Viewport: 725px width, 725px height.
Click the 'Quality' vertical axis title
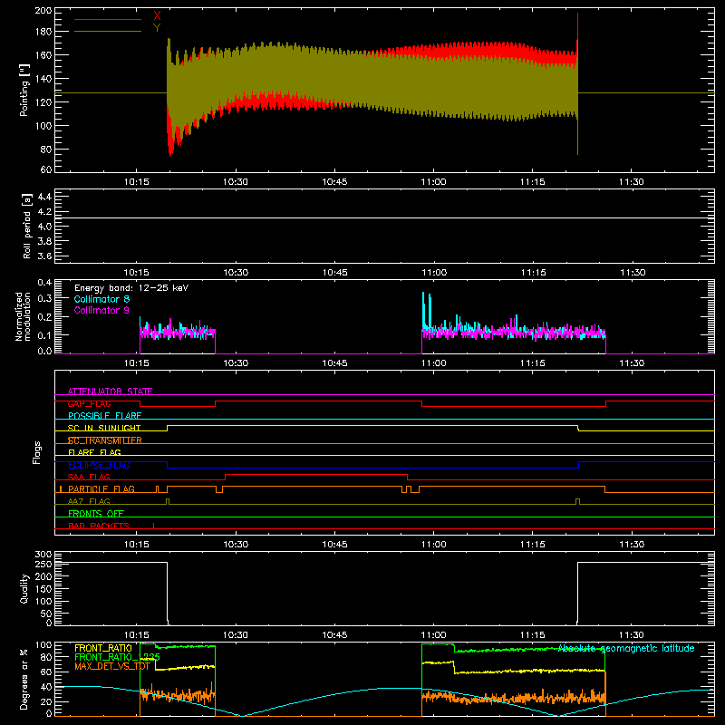click(24, 588)
